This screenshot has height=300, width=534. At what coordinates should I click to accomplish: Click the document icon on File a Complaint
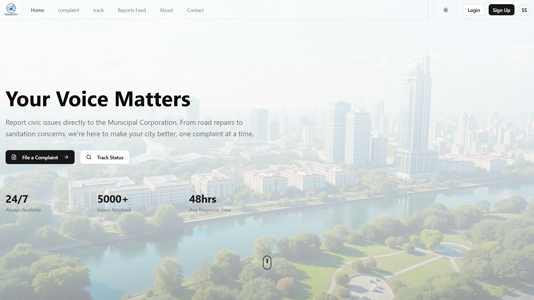point(14,157)
